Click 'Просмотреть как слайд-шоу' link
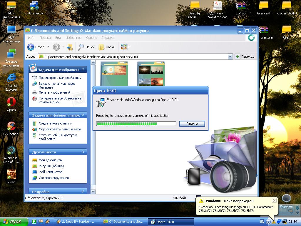 click(60, 78)
